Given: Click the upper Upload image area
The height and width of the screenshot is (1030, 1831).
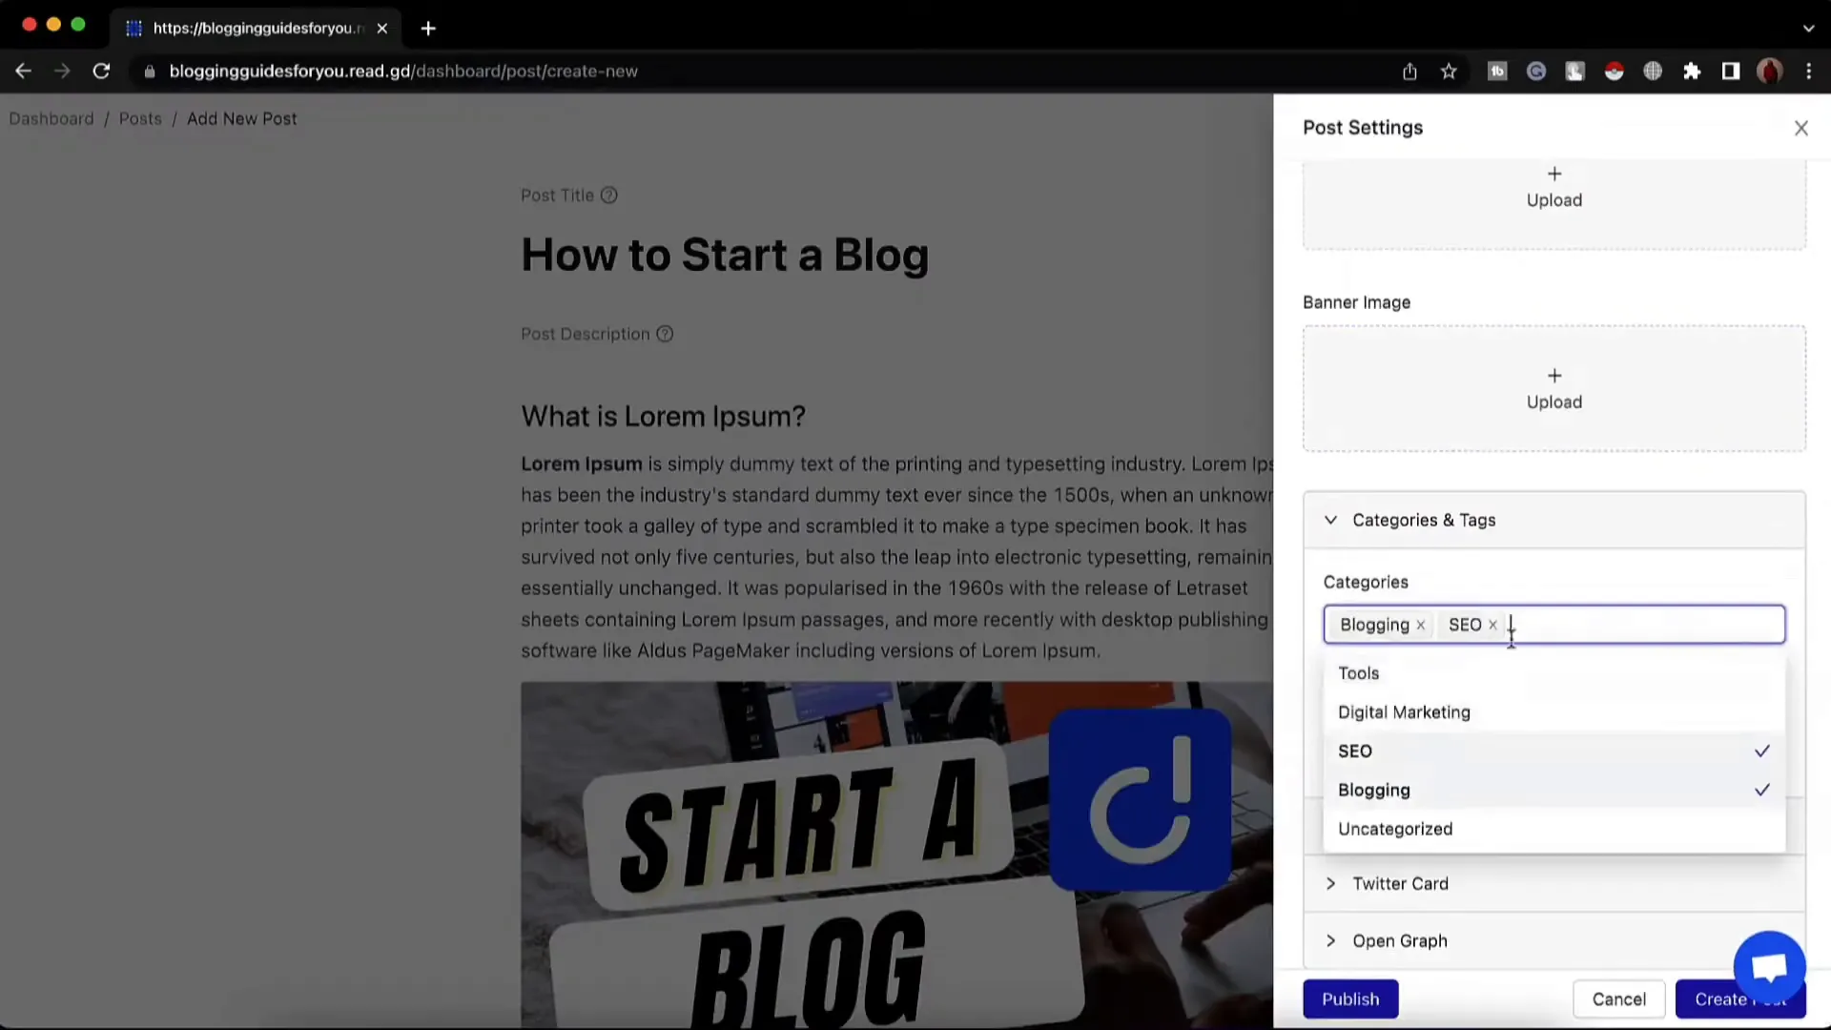Looking at the screenshot, I should click(1554, 203).
